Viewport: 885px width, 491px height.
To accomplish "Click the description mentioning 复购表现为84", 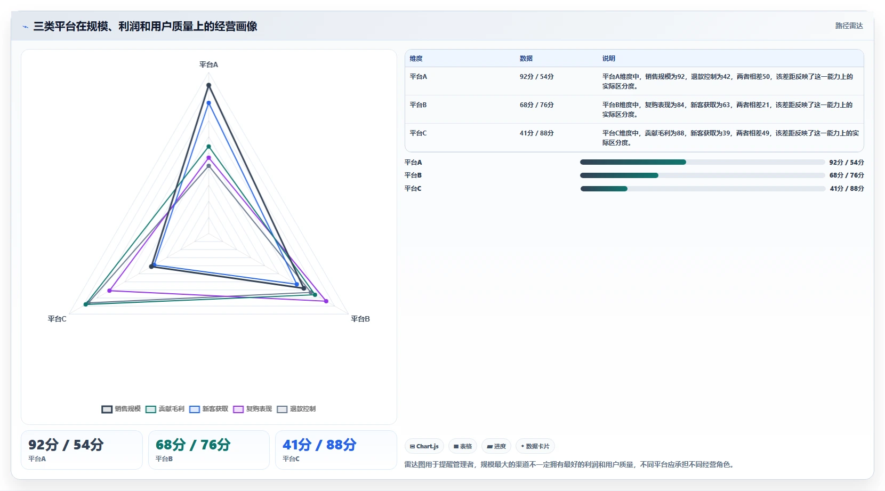I will click(x=728, y=110).
